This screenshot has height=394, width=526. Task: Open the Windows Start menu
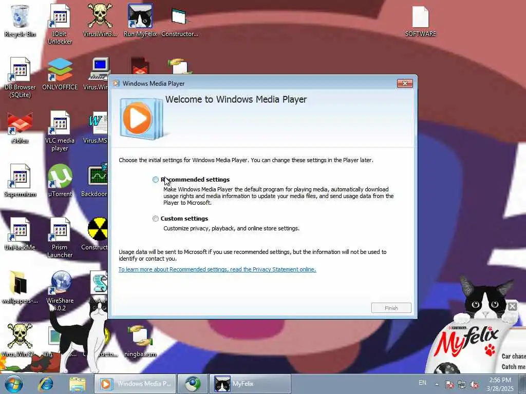[x=14, y=384]
